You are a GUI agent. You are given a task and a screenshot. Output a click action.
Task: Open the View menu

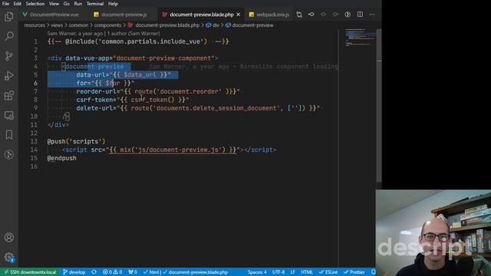click(x=54, y=4)
